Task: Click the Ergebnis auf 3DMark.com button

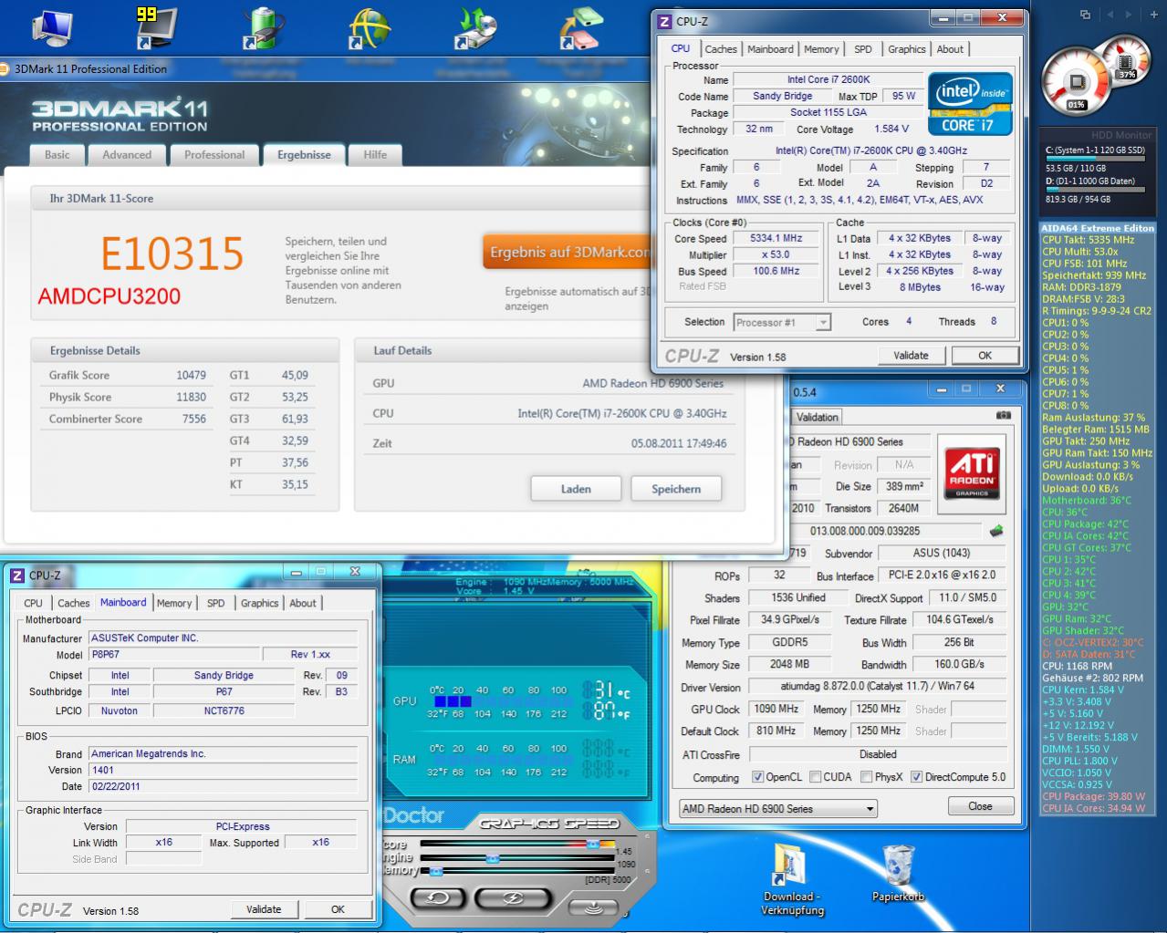Action: (567, 252)
